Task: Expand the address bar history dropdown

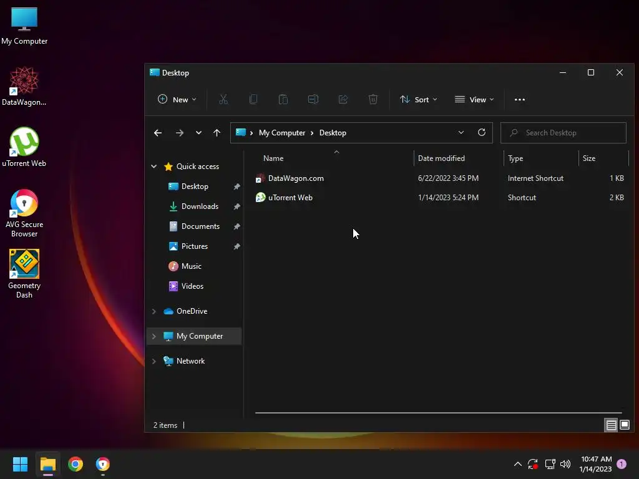Action: (461, 132)
